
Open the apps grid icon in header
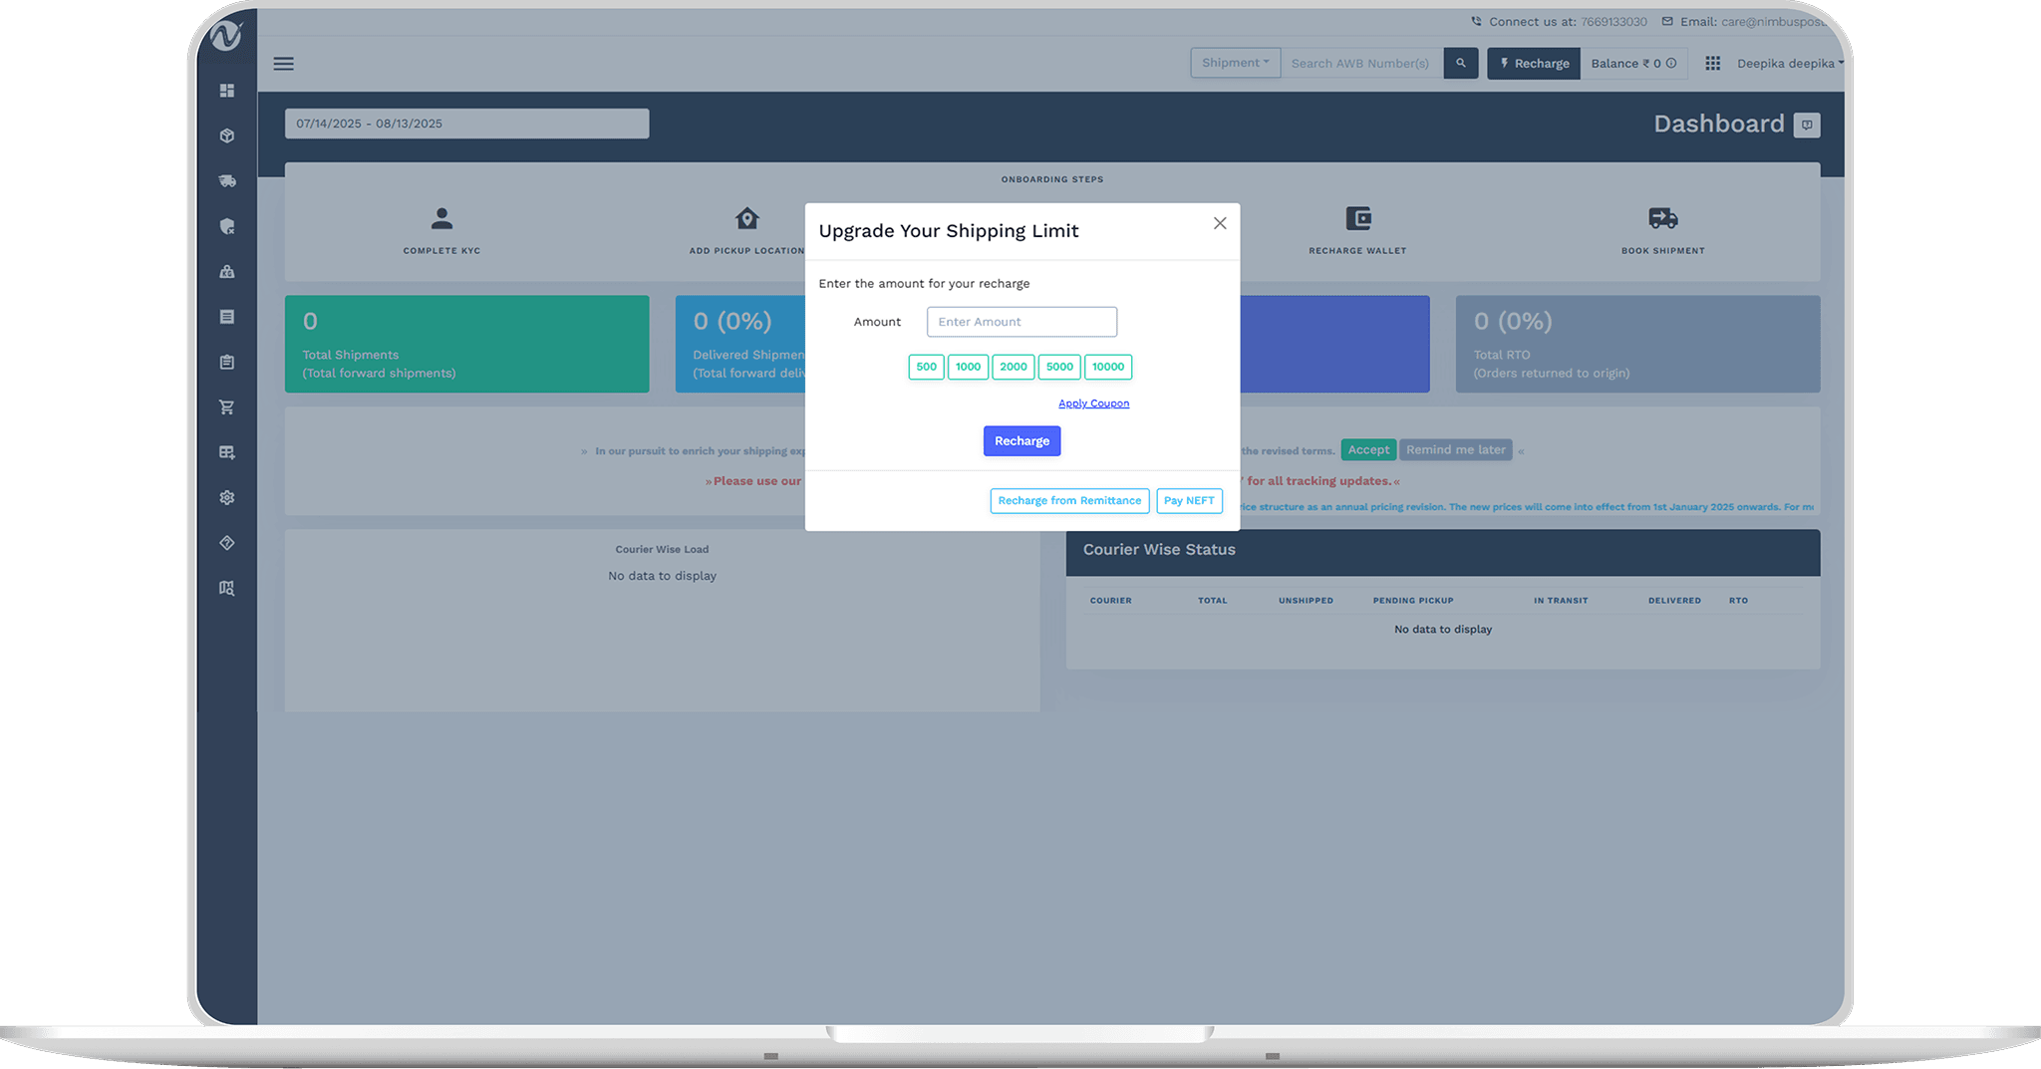1712,64
